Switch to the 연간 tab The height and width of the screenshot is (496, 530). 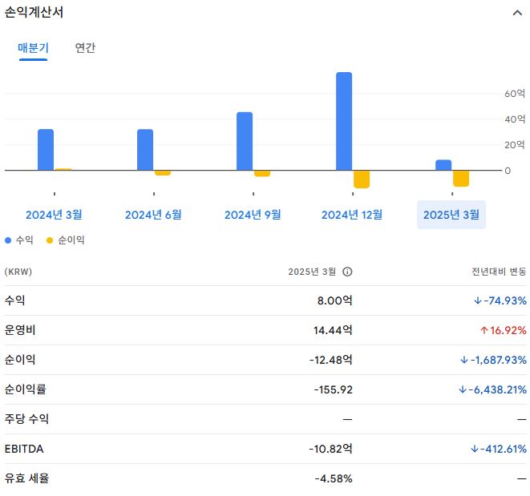(85, 48)
